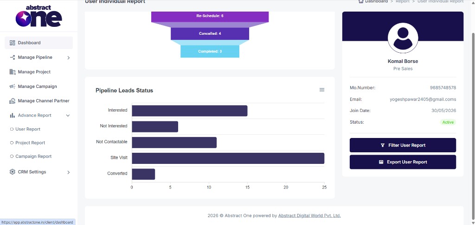Click the Dashboard breadcrumb link

[376, 1]
